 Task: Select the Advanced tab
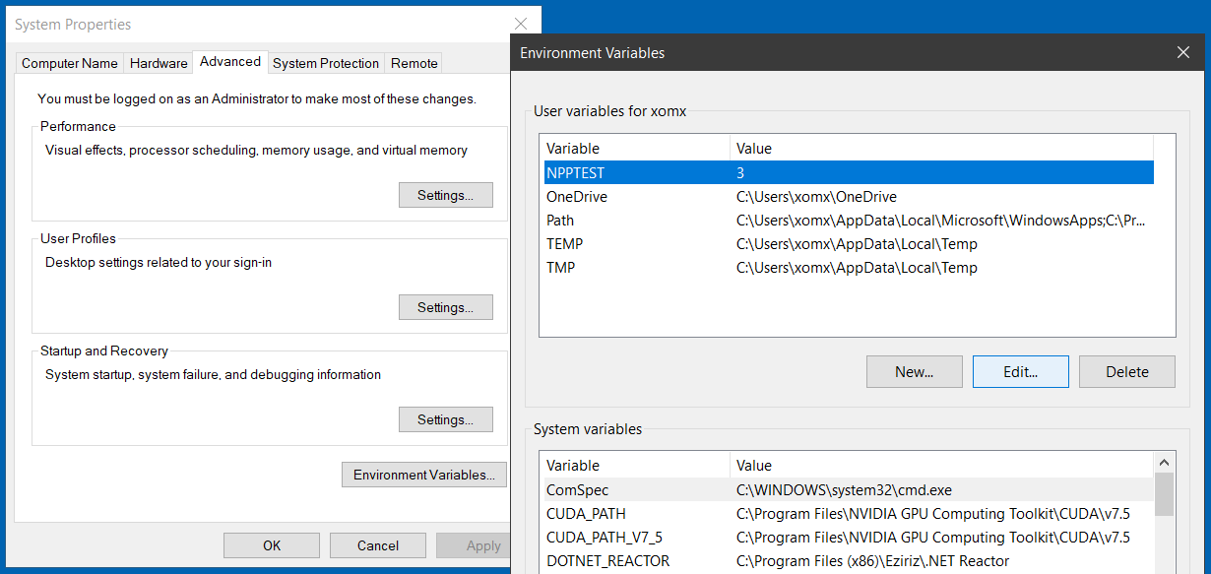pos(229,61)
